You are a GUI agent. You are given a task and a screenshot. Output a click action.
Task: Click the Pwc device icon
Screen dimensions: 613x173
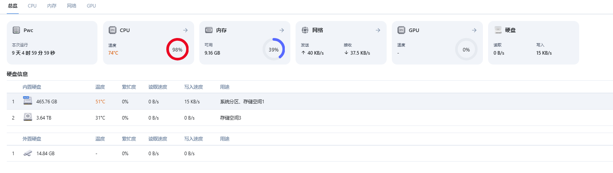[16, 30]
